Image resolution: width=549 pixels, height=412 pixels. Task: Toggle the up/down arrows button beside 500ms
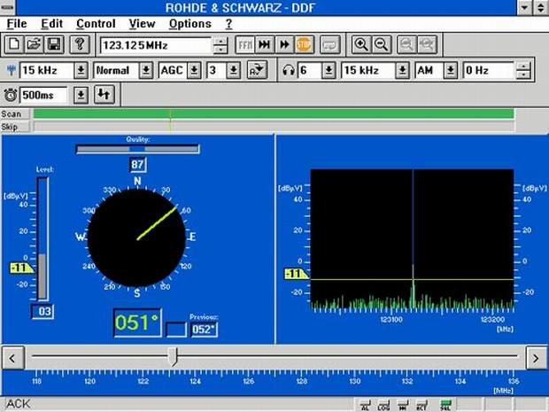tap(103, 95)
